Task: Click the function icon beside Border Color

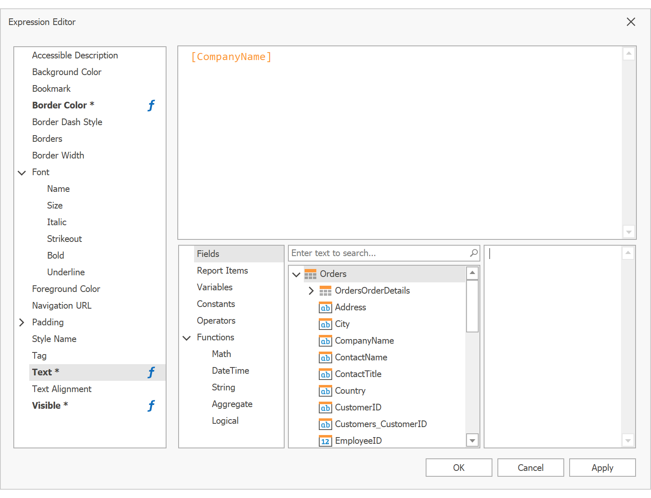Action: (x=151, y=106)
